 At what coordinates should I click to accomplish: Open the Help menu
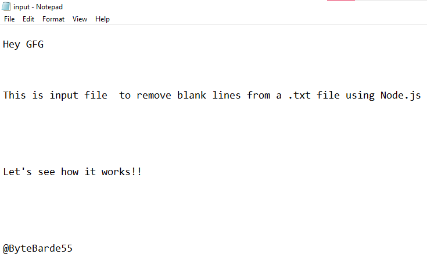(x=102, y=19)
